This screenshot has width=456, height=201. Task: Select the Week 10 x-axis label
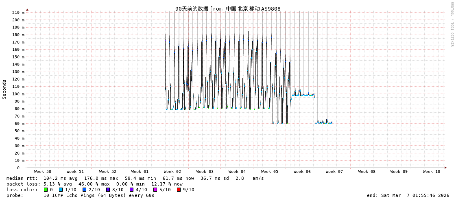431,172
